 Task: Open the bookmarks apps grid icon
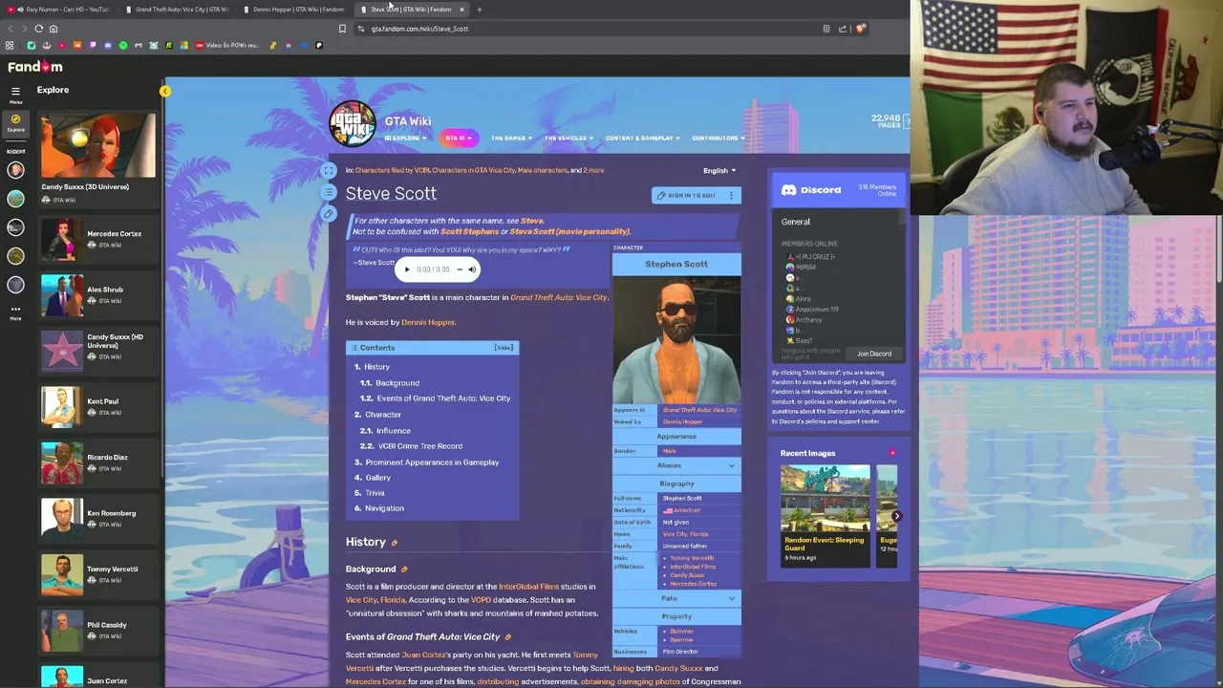click(10, 45)
